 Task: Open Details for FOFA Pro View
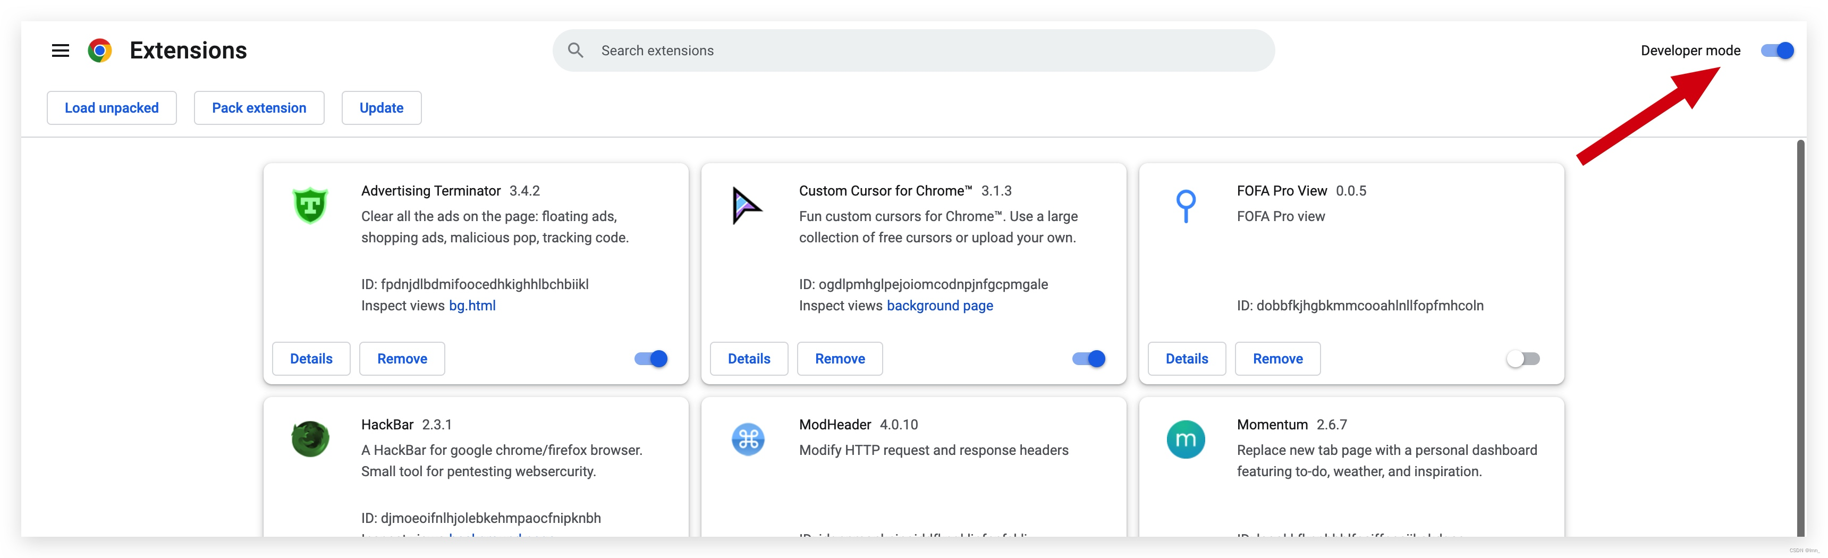pyautogui.click(x=1187, y=359)
